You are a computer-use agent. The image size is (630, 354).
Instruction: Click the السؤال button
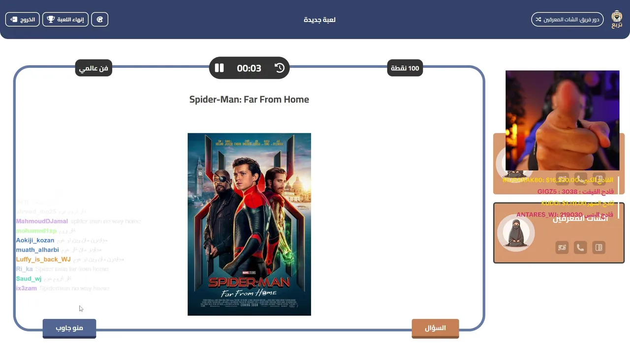435,328
